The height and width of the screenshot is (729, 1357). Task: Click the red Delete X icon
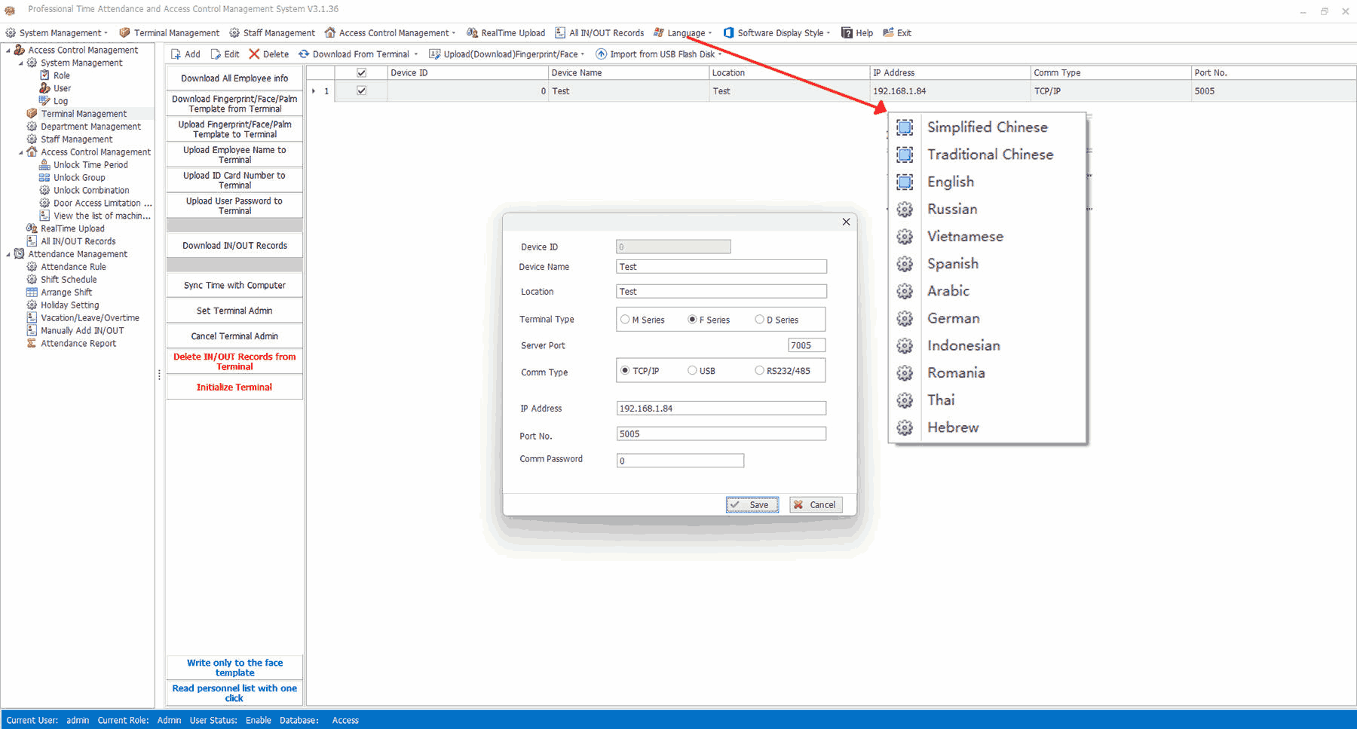point(254,54)
